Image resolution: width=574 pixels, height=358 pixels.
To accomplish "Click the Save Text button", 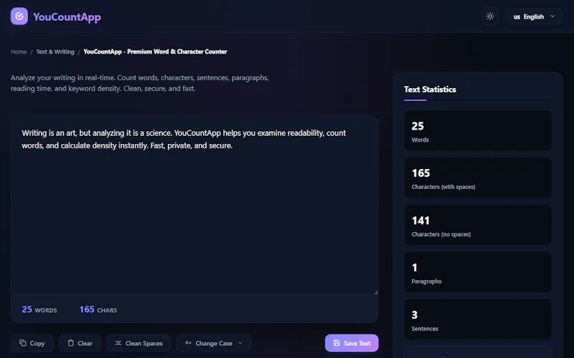I will click(x=352, y=343).
